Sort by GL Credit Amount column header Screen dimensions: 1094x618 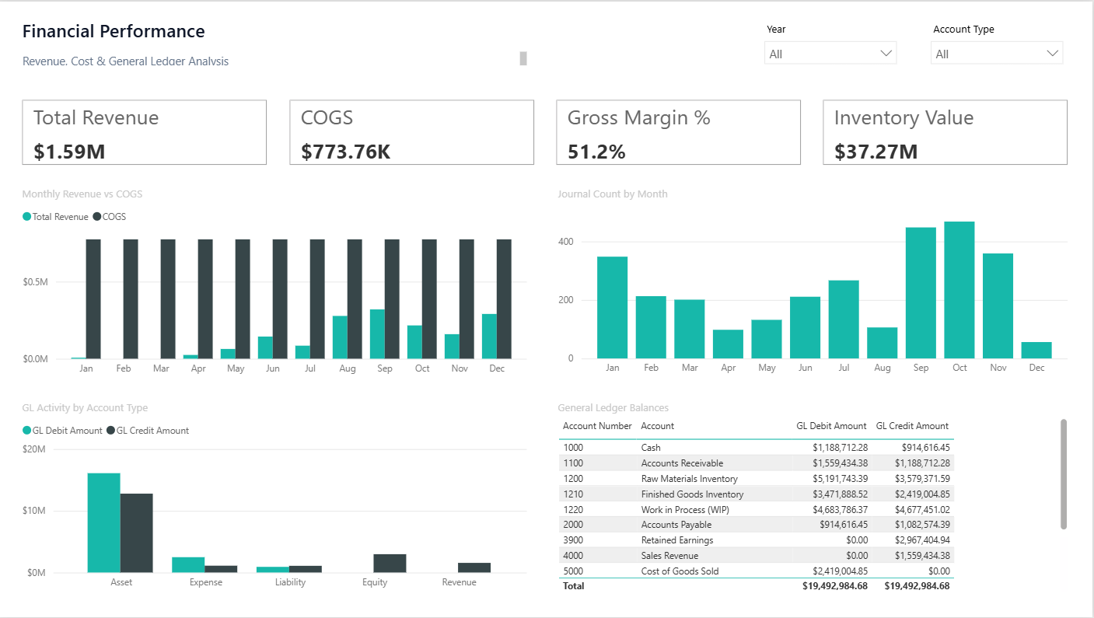(912, 426)
